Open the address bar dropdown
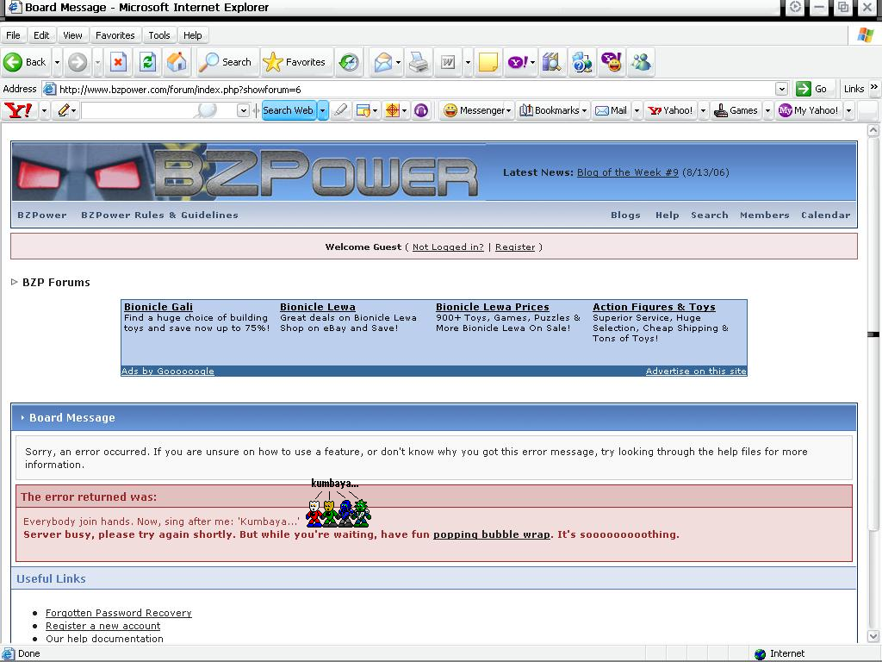This screenshot has height=662, width=882. [781, 89]
